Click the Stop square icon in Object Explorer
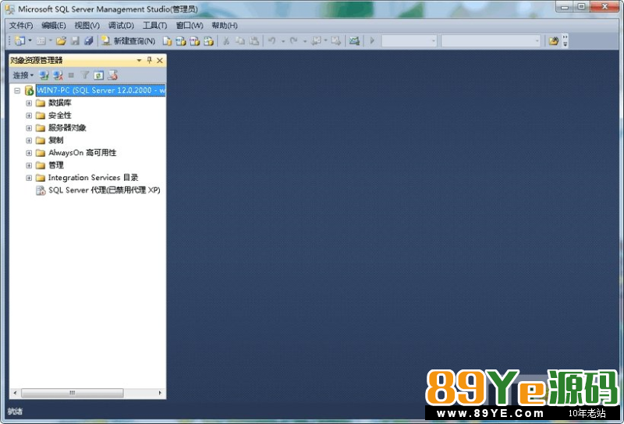The width and height of the screenshot is (624, 424). pos(71,75)
